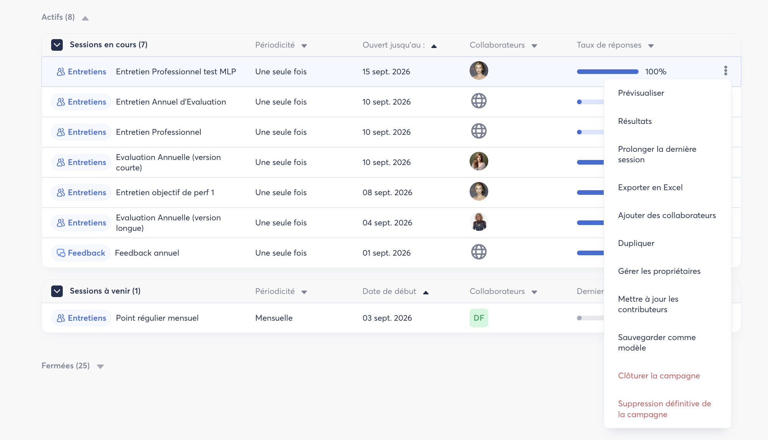The height and width of the screenshot is (440, 768).
Task: Click the Entretiens tag beside Point régulier mensuel
Action: coord(81,318)
